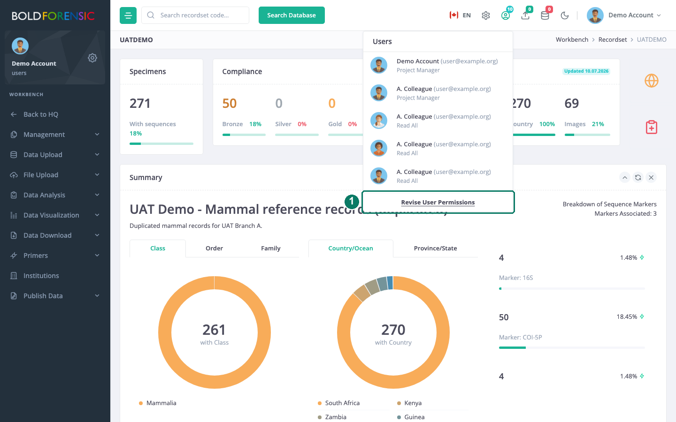Open the EN language selector
The width and height of the screenshot is (676, 422).
click(460, 15)
